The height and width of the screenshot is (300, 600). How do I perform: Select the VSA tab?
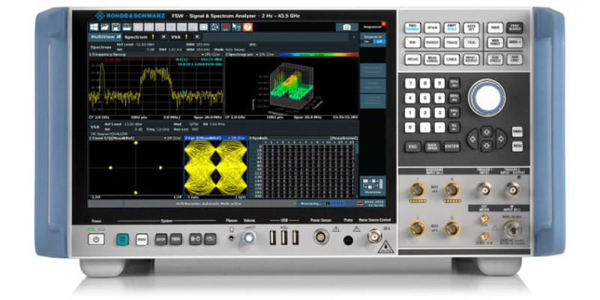coord(178,36)
